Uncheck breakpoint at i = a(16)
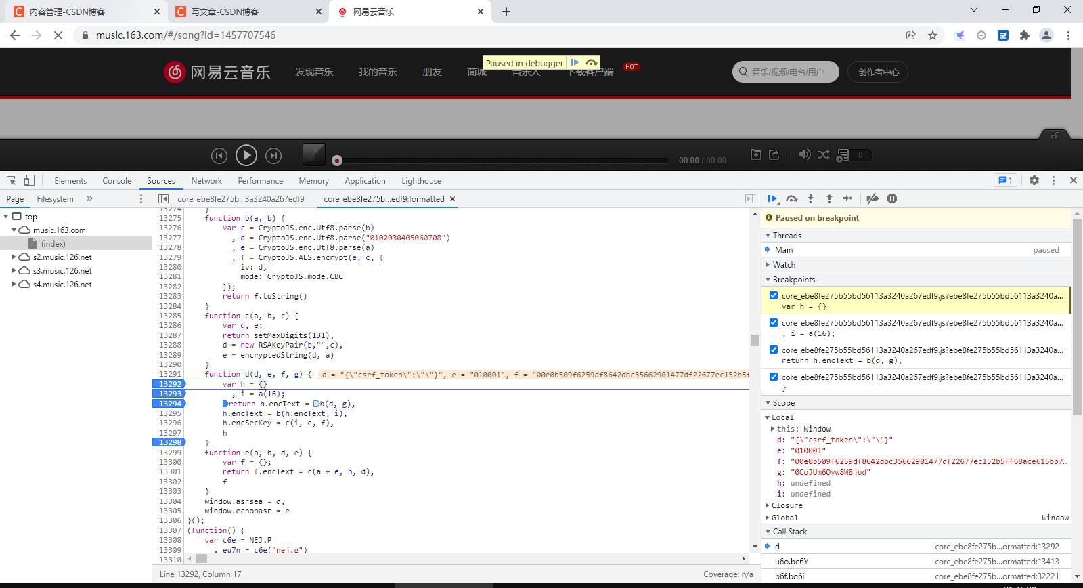The height and width of the screenshot is (588, 1083). (774, 322)
